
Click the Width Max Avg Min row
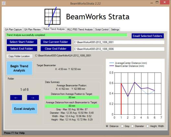72,116
